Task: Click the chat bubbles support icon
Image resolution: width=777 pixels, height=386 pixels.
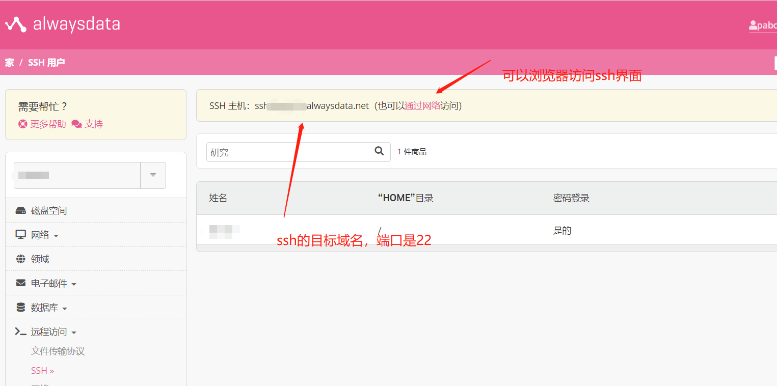Action: click(76, 124)
